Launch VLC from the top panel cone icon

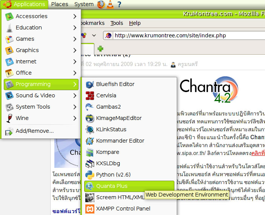coord(110,4)
